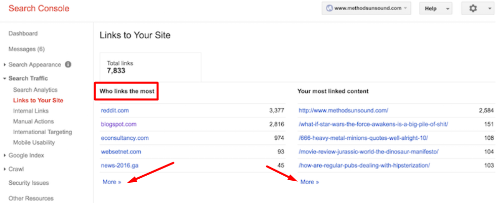Open the econsultancy.com linking domain
This screenshot has width=503, height=203.
[x=125, y=138]
